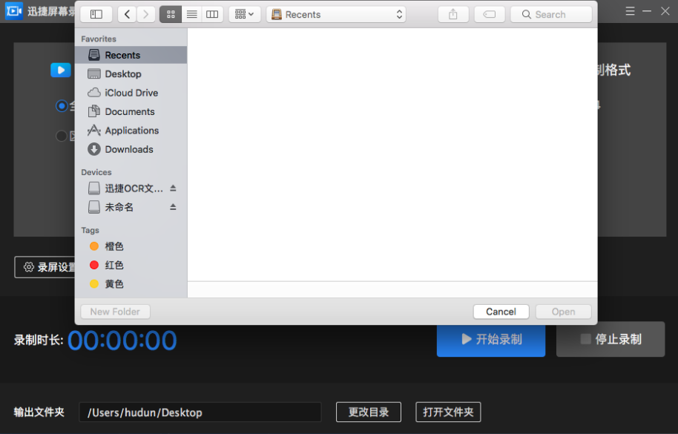678x434 pixels.
Task: Select Downloads in the sidebar
Action: [x=128, y=149]
